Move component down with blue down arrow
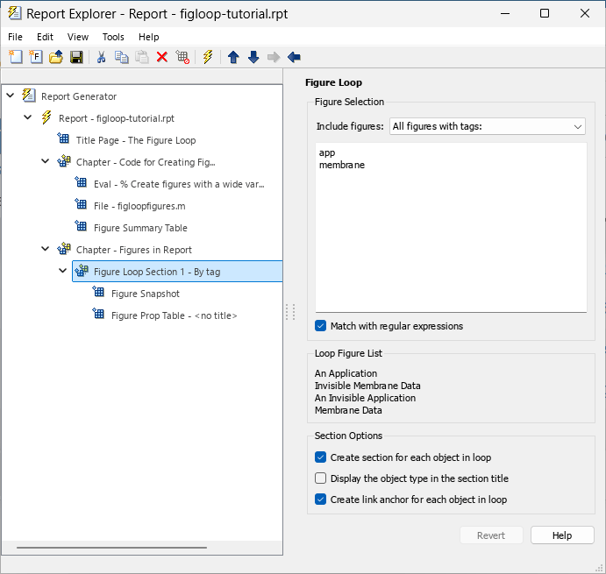606x574 pixels. [x=253, y=57]
